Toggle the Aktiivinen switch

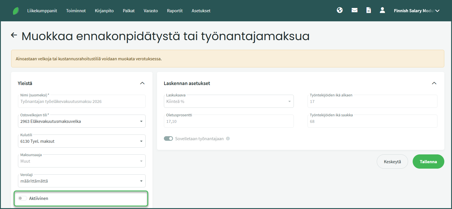click(x=23, y=198)
